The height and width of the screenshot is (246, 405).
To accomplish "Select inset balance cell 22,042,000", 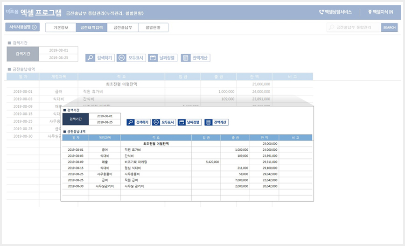I will pos(265,180).
